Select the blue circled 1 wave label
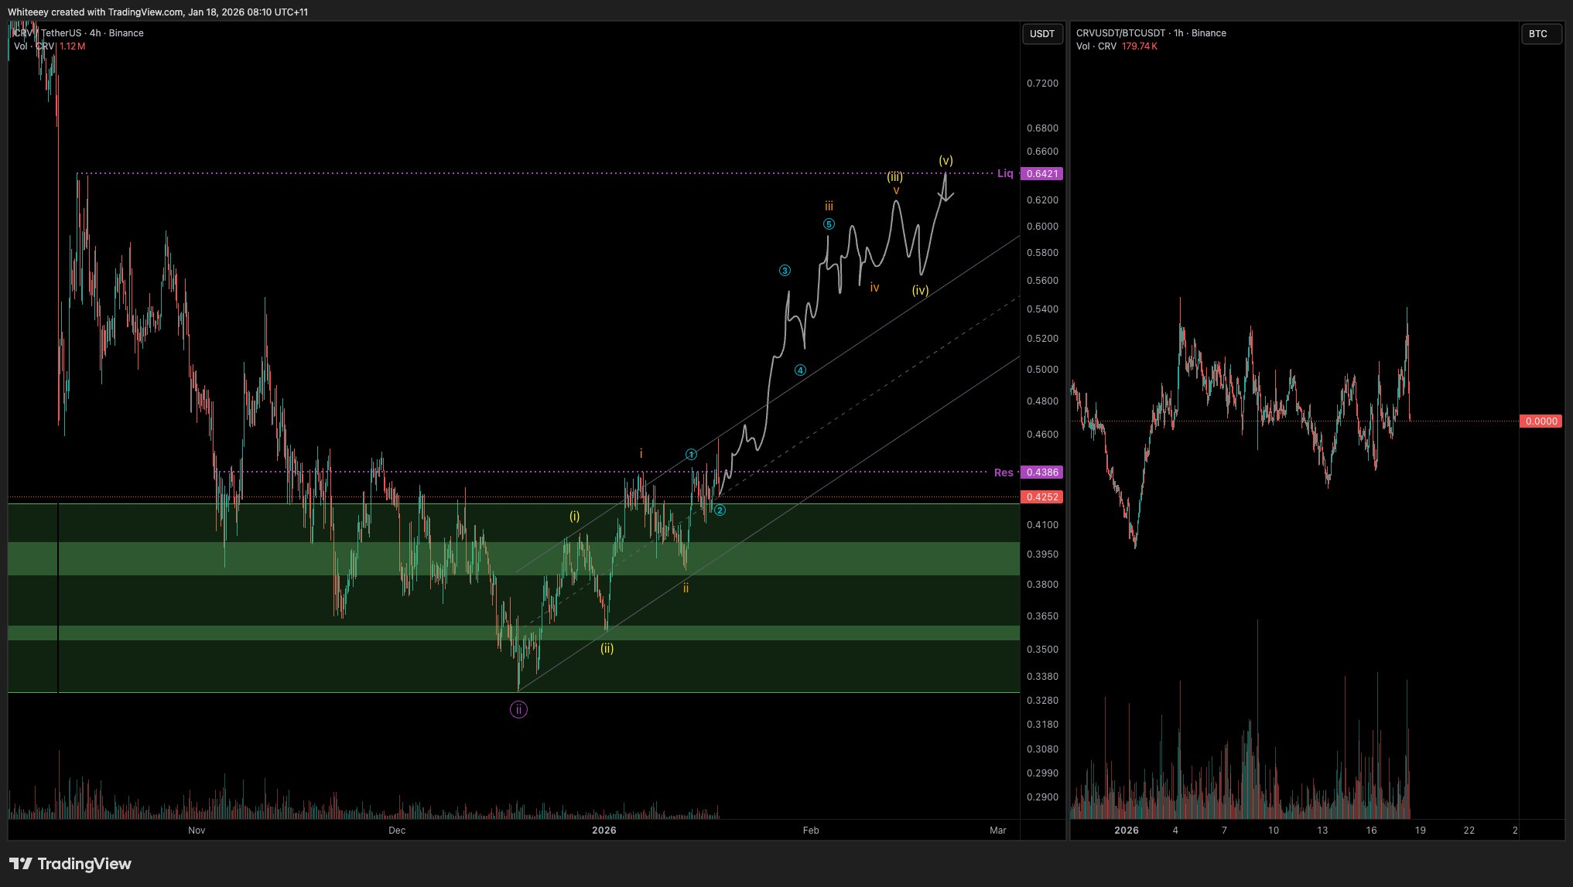Viewport: 1573px width, 887px height. [x=691, y=455]
